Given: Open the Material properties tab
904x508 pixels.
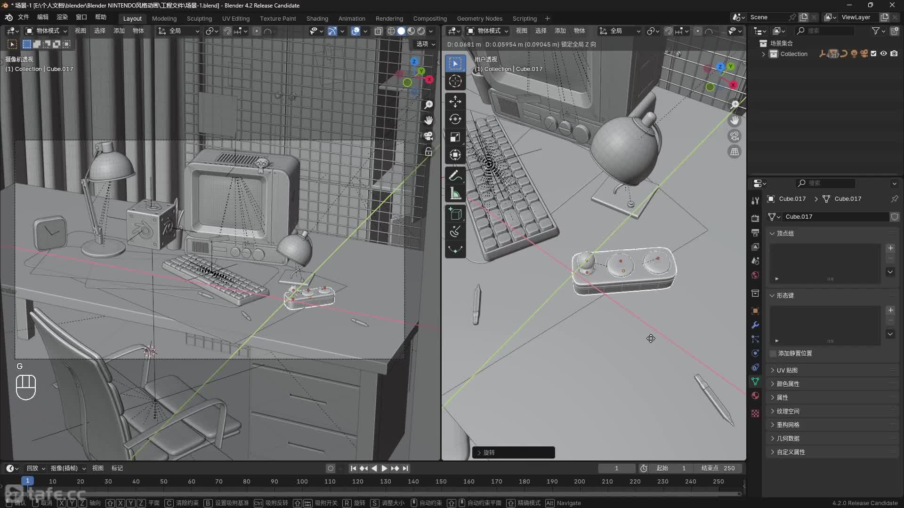Looking at the screenshot, I should coord(755,396).
